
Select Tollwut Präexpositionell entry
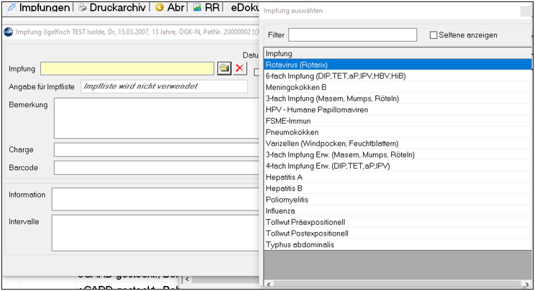pos(398,222)
